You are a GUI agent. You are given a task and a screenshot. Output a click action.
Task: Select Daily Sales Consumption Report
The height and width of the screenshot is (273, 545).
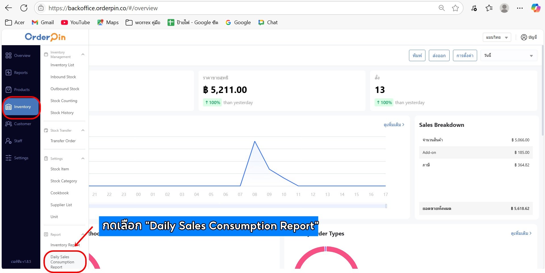pyautogui.click(x=62, y=262)
